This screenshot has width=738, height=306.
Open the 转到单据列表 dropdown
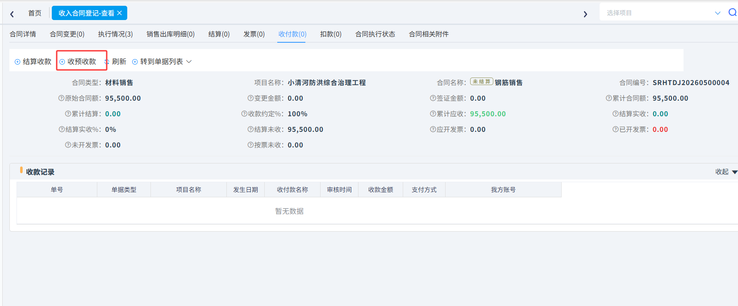(x=162, y=61)
